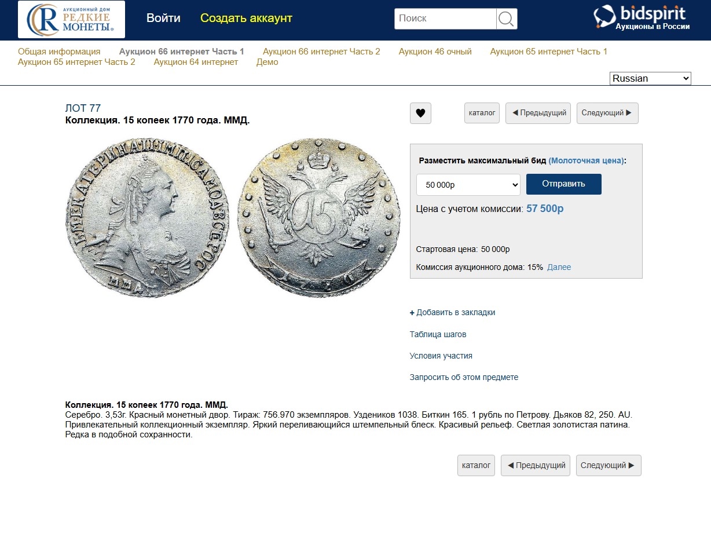
Task: Open Аукцион 66 интернет Часть 2 tab
Action: (321, 52)
